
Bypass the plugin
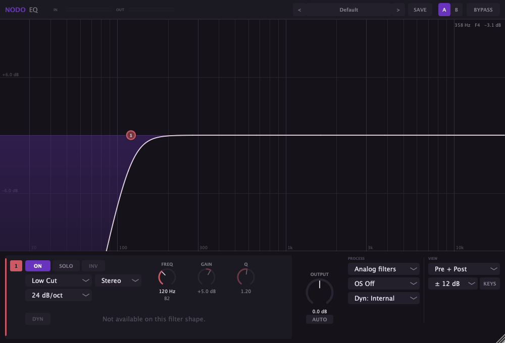point(483,10)
